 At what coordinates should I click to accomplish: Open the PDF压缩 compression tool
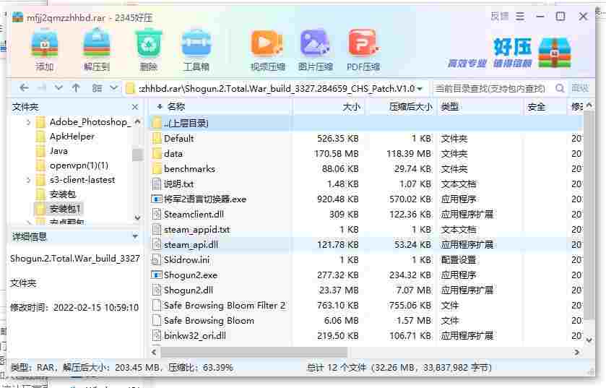(363, 43)
